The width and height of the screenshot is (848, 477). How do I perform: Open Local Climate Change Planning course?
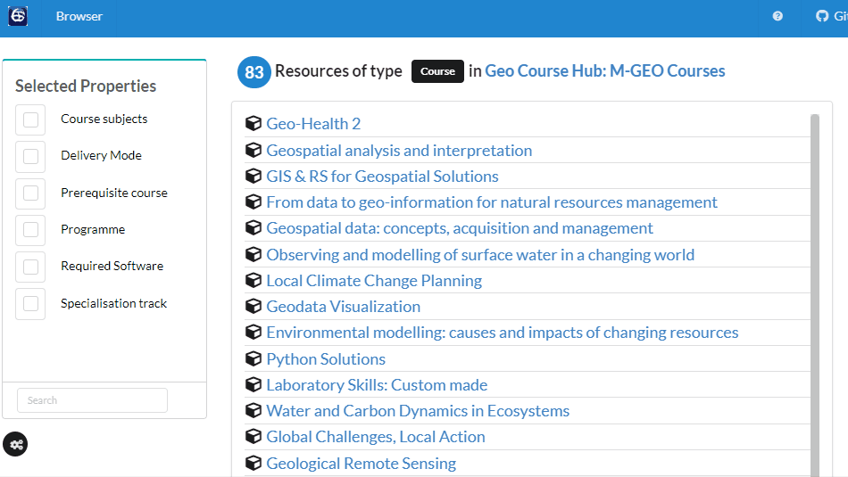(374, 281)
